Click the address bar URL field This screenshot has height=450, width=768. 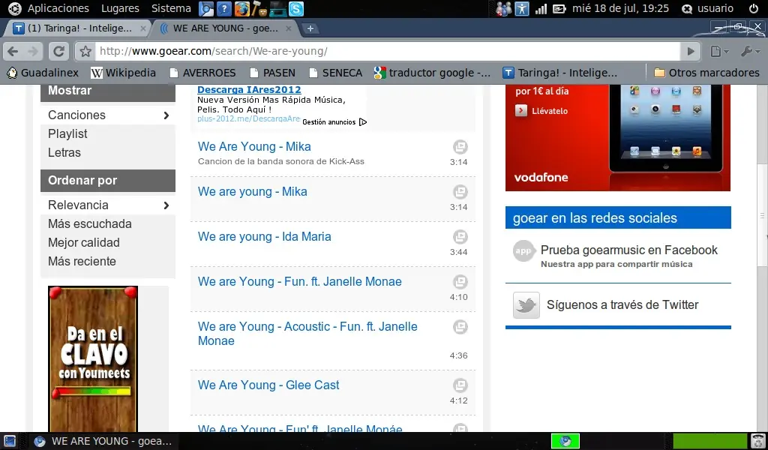387,51
